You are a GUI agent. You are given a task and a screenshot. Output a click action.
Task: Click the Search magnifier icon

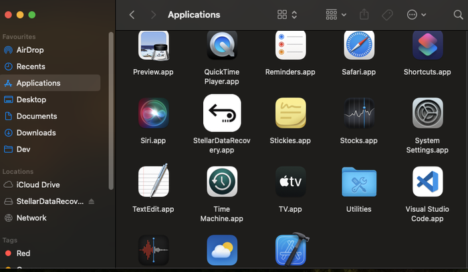(458, 15)
